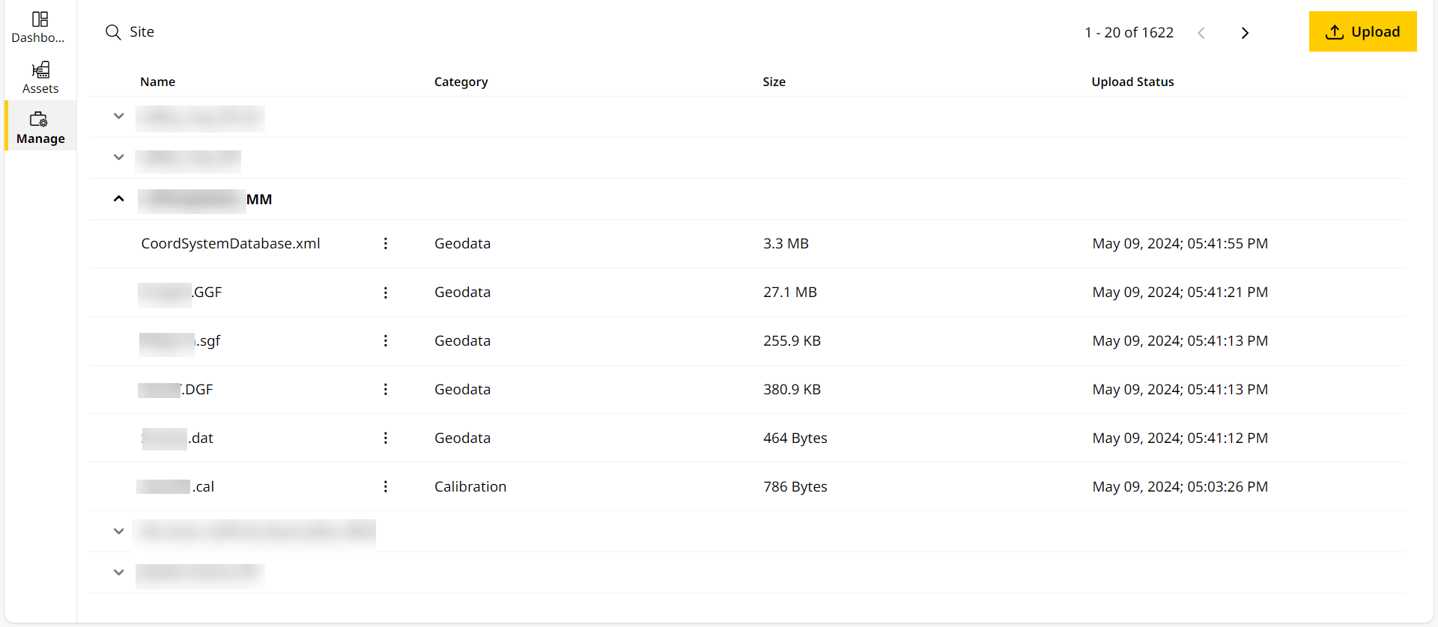Select the Manage sidebar tab

[40, 128]
